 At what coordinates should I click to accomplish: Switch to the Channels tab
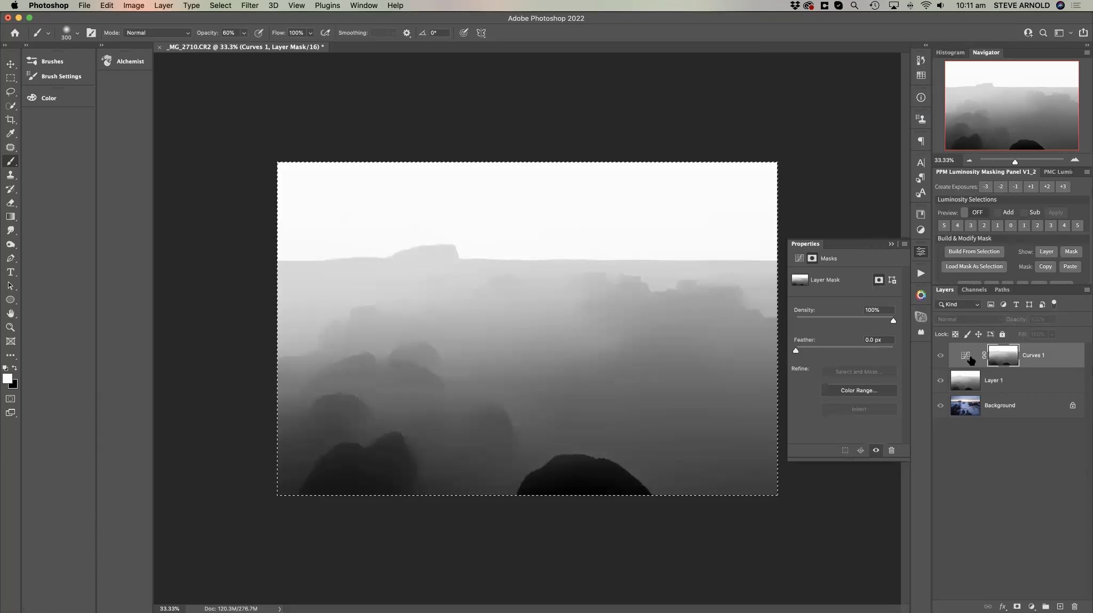coord(973,290)
